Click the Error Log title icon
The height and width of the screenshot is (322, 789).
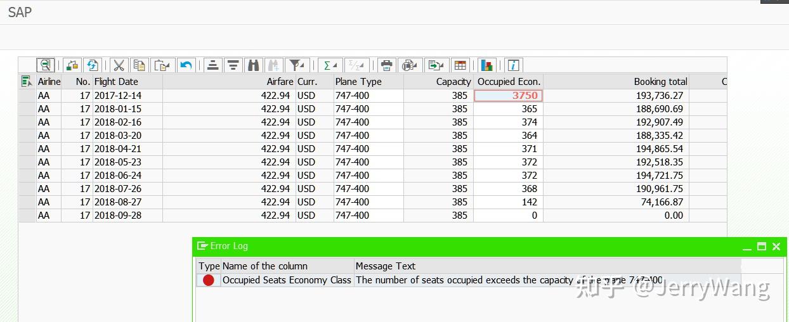[x=202, y=246]
